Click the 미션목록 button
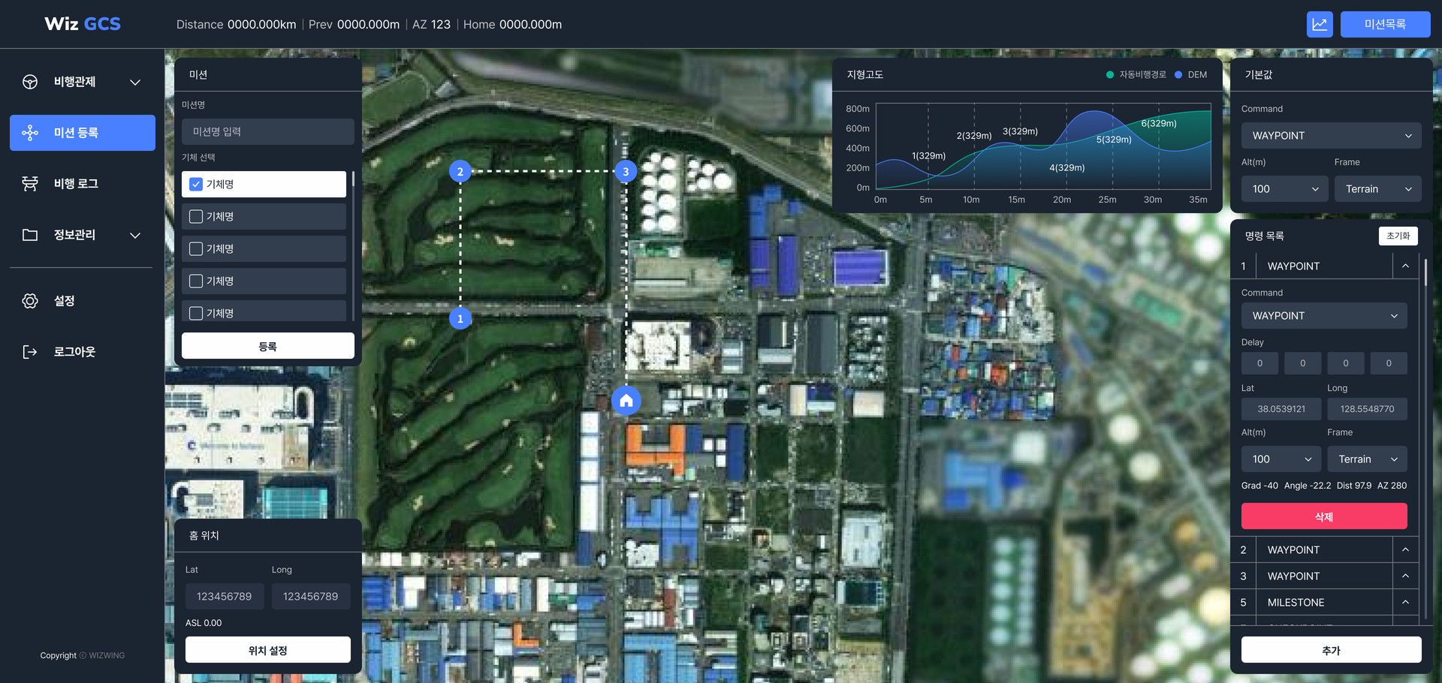Screen dimensions: 1442x683 point(1385,24)
